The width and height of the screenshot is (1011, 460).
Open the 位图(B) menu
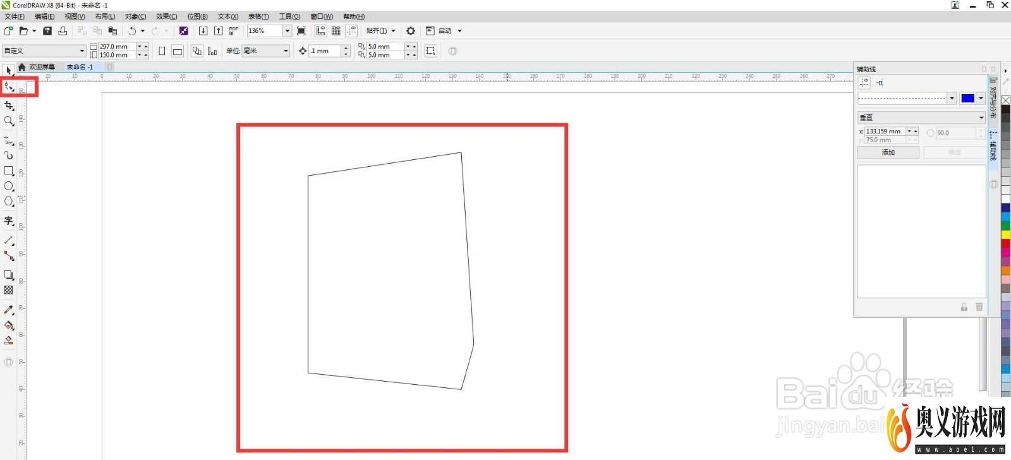pyautogui.click(x=197, y=16)
